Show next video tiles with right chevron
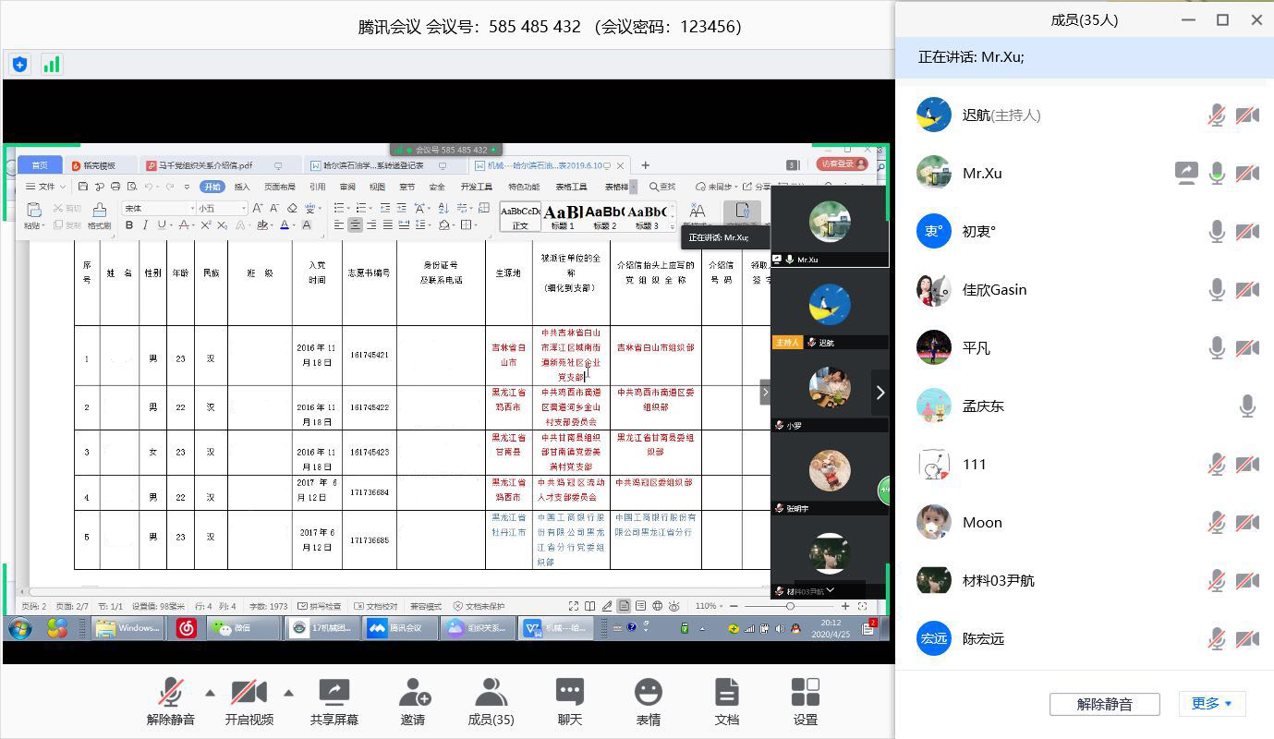 coord(880,393)
